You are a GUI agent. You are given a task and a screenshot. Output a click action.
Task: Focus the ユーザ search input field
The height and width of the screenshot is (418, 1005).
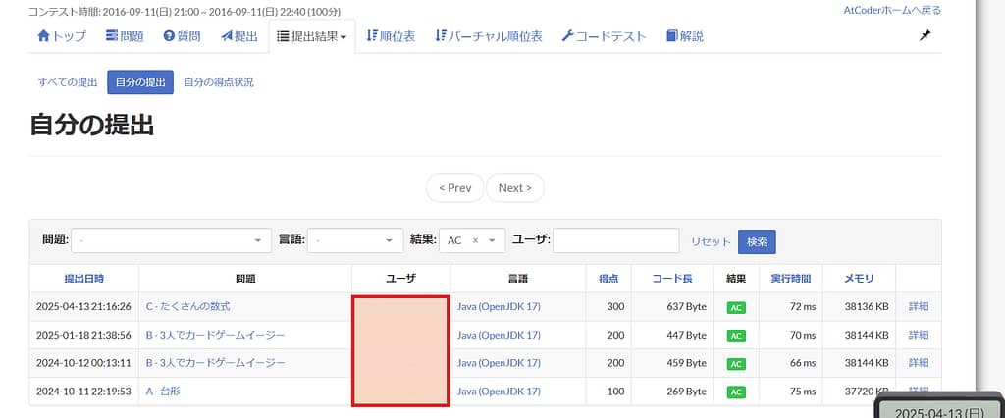coord(616,240)
